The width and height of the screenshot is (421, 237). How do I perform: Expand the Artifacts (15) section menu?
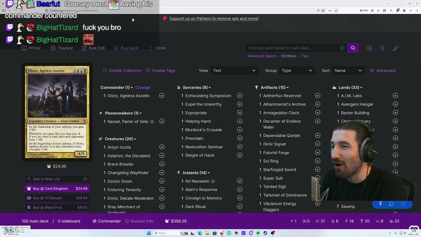point(287,88)
